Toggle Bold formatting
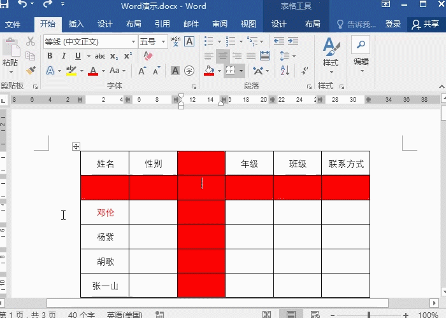 pos(50,56)
